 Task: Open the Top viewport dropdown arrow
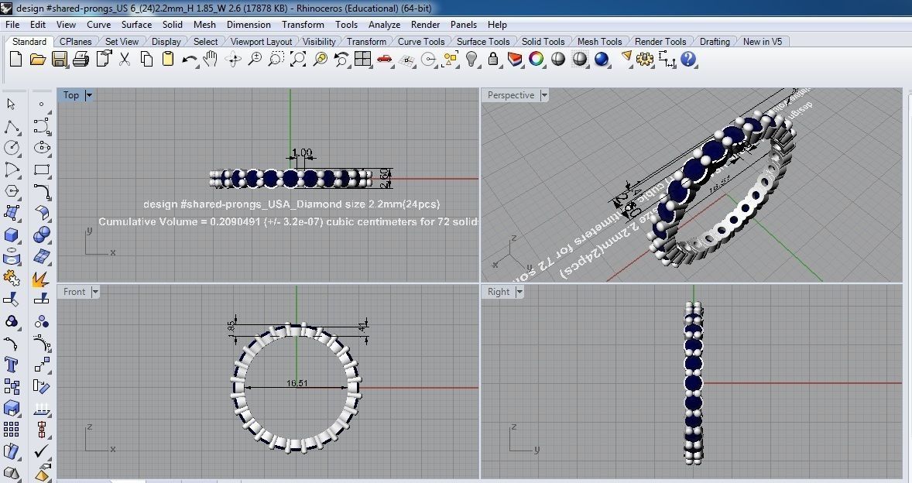(x=89, y=95)
